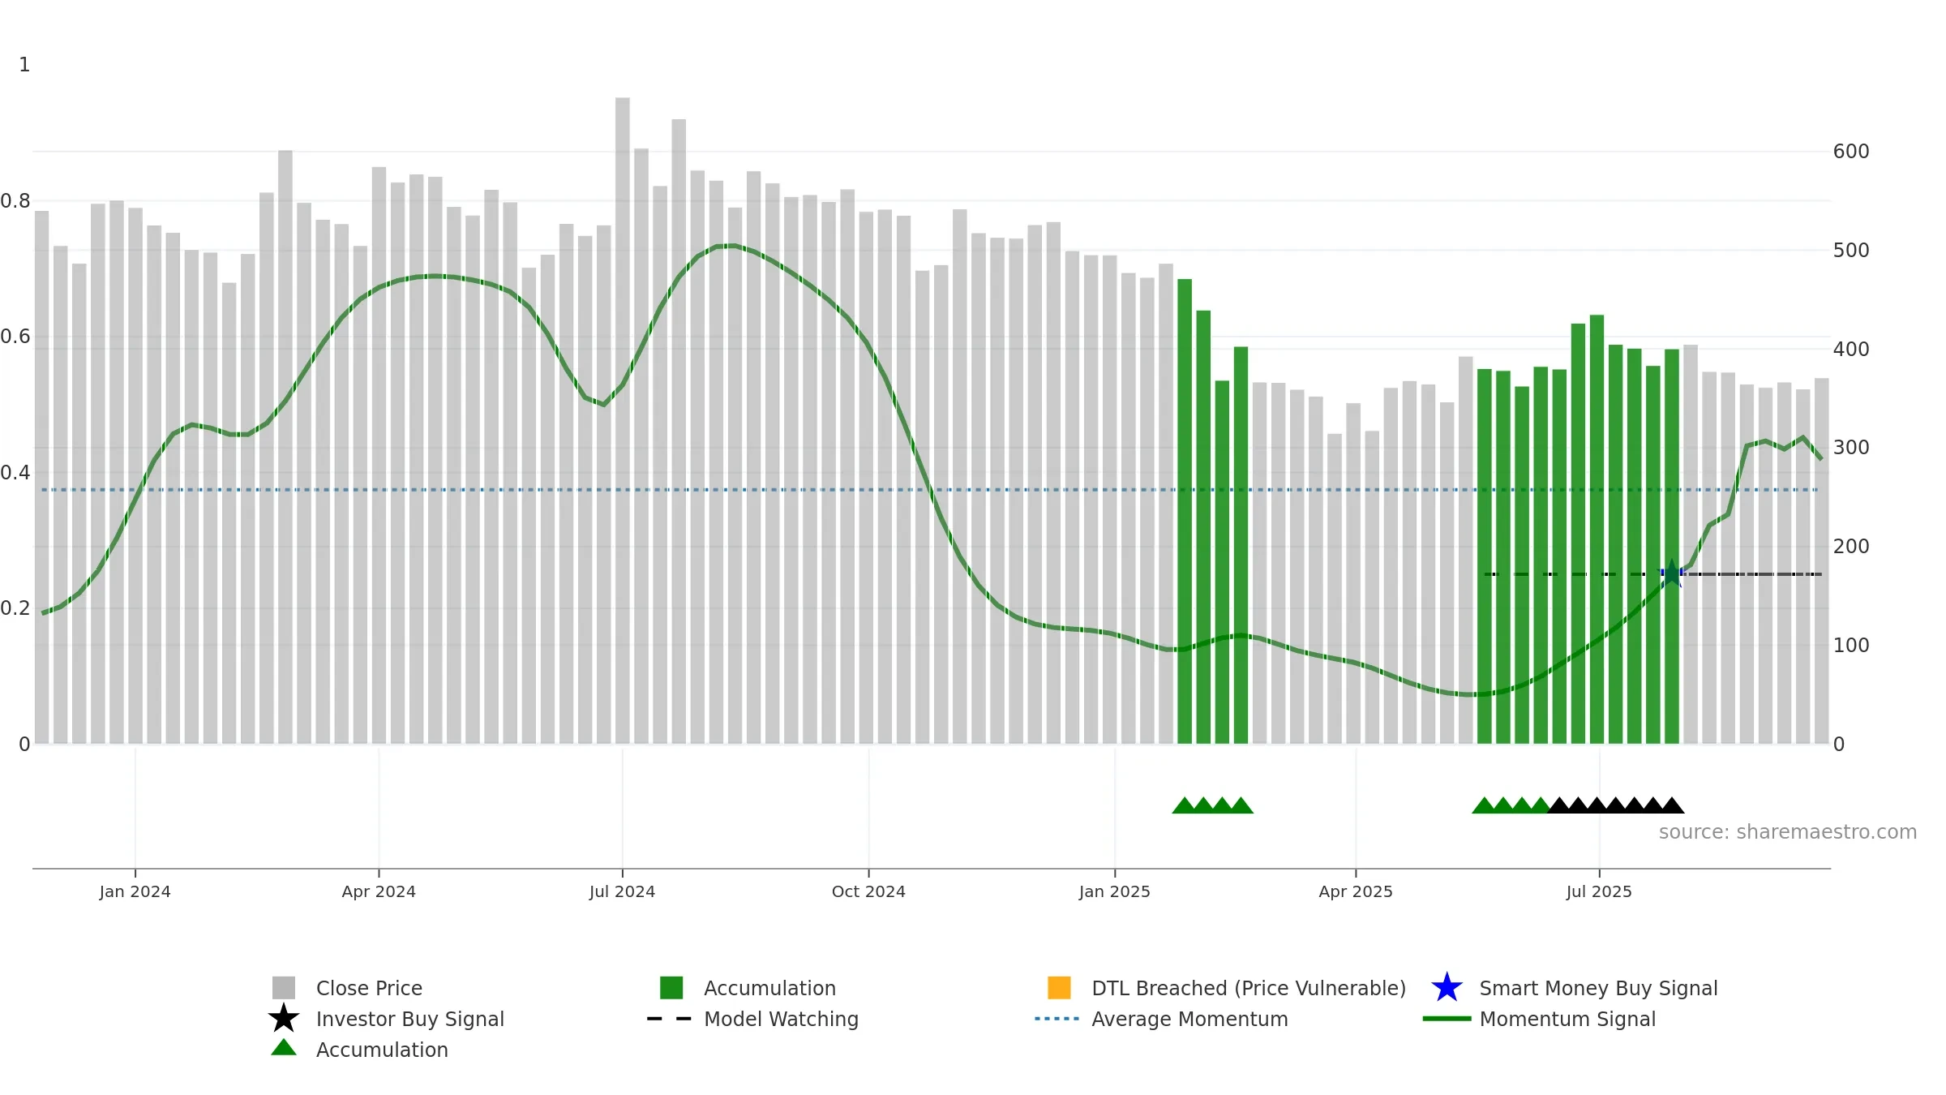Click the star marker on the momentum line
The image size is (1946, 1095).
coord(1671,573)
